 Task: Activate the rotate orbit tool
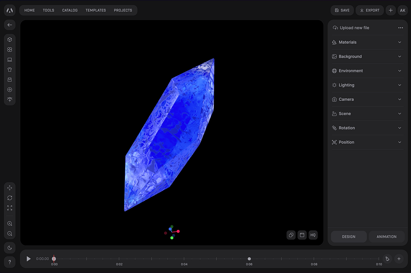click(10, 198)
